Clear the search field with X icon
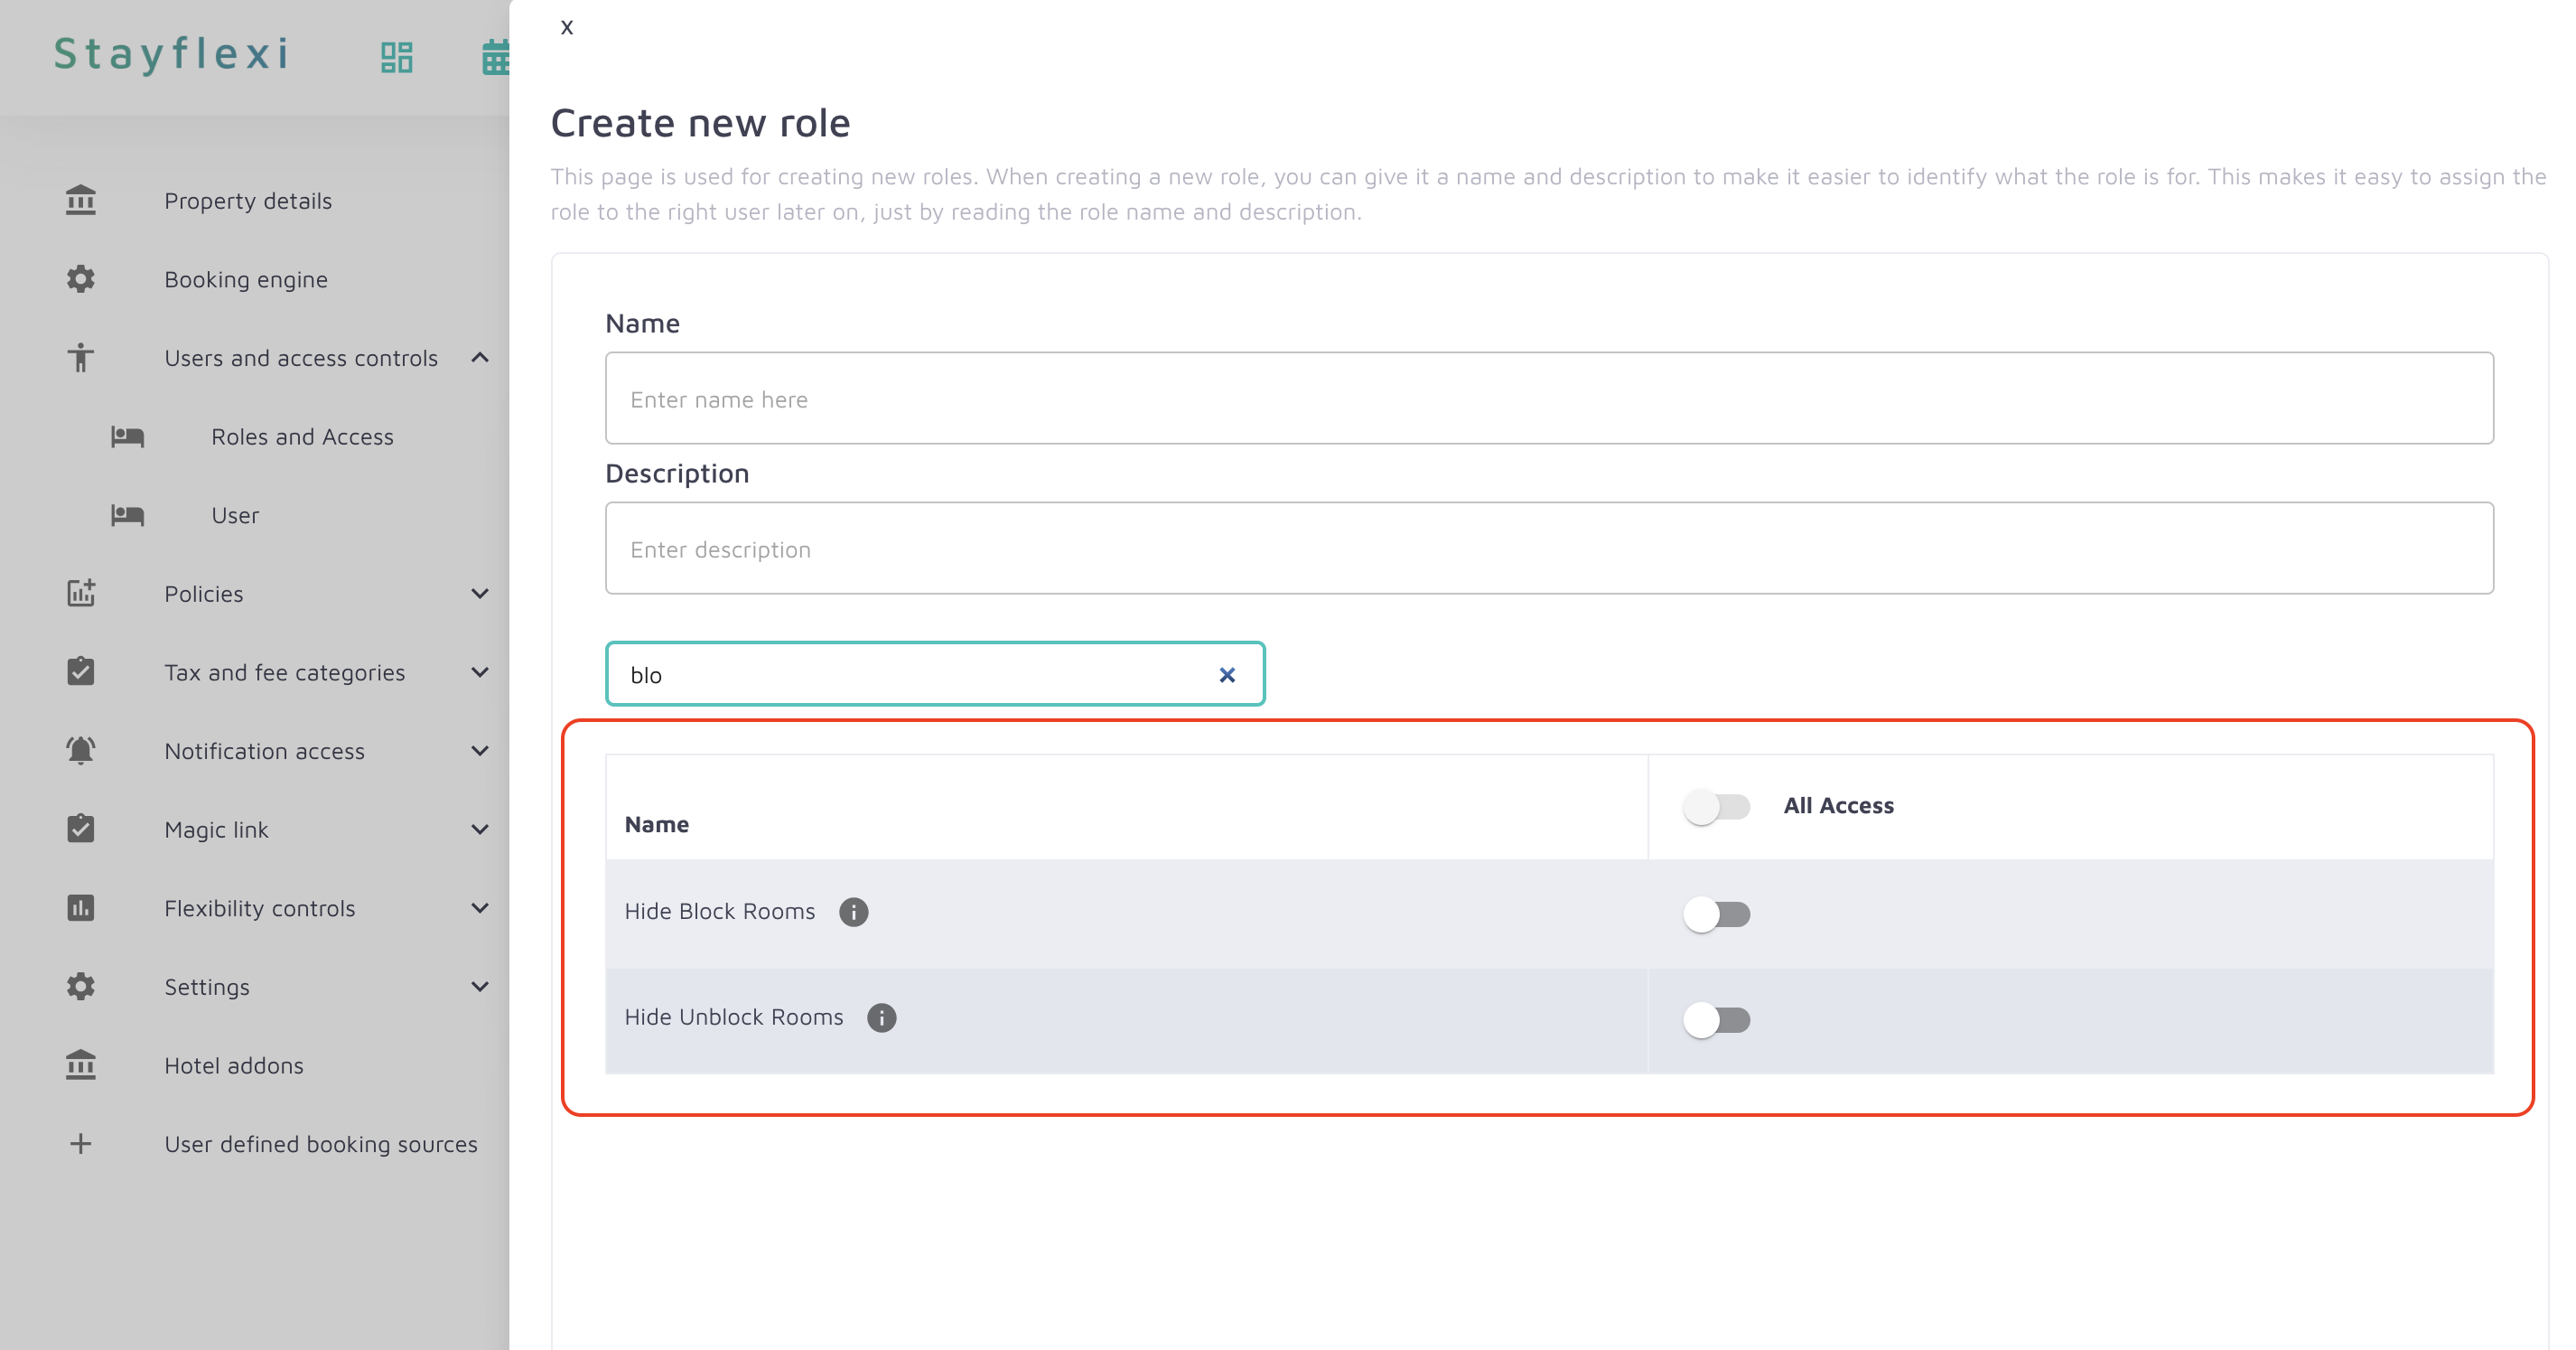 [x=1227, y=676]
